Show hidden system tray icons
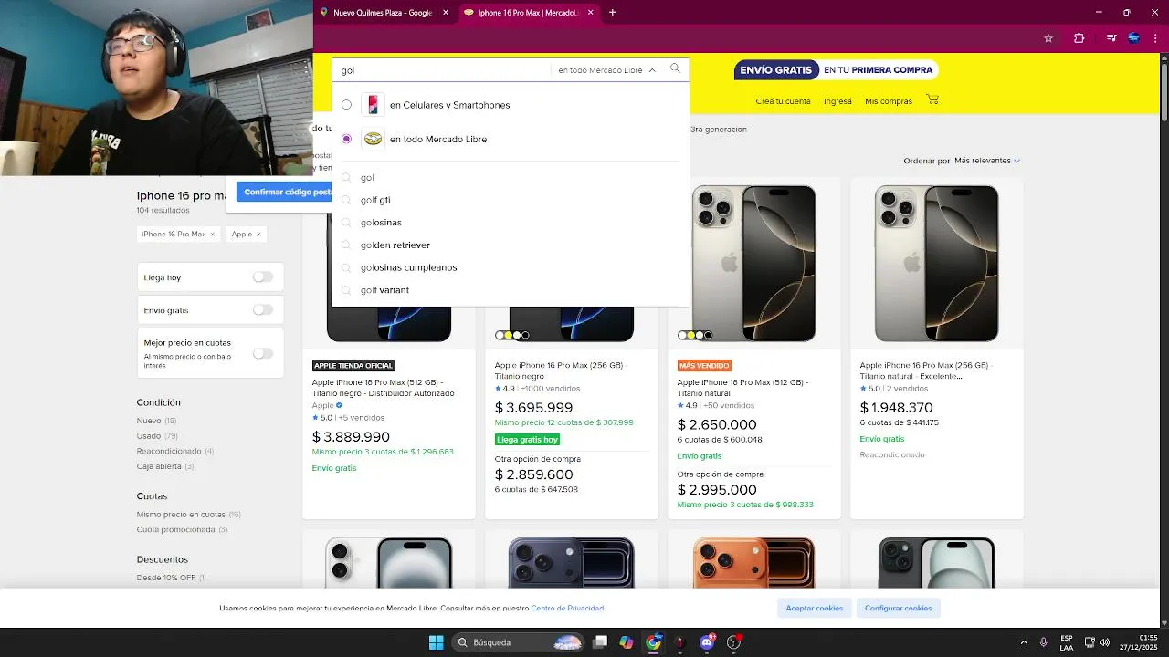The width and height of the screenshot is (1169, 657). point(1023,642)
